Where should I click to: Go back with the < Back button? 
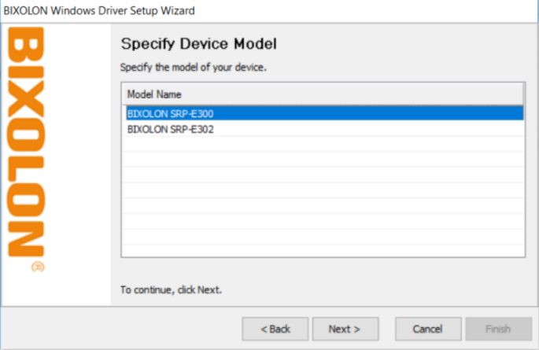coord(275,329)
